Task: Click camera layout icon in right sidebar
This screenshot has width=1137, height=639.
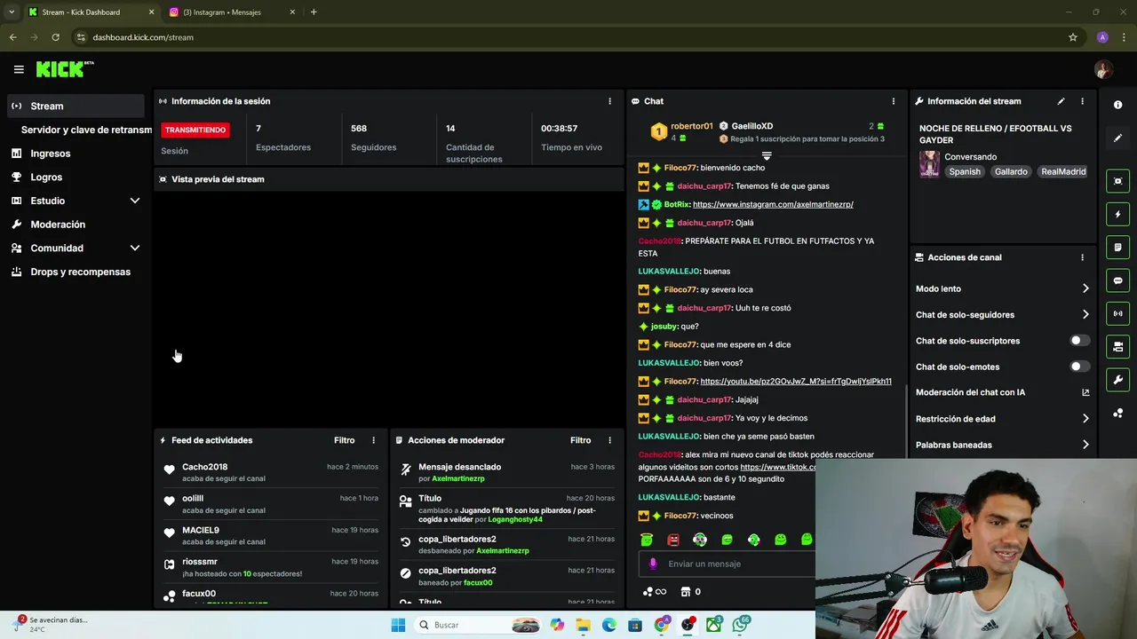Action: click(x=1117, y=346)
